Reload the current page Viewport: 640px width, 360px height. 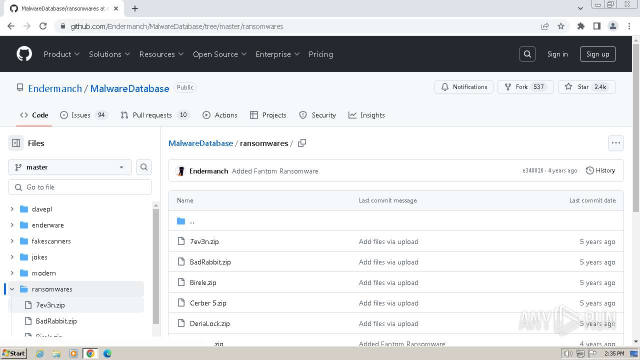coord(43,26)
